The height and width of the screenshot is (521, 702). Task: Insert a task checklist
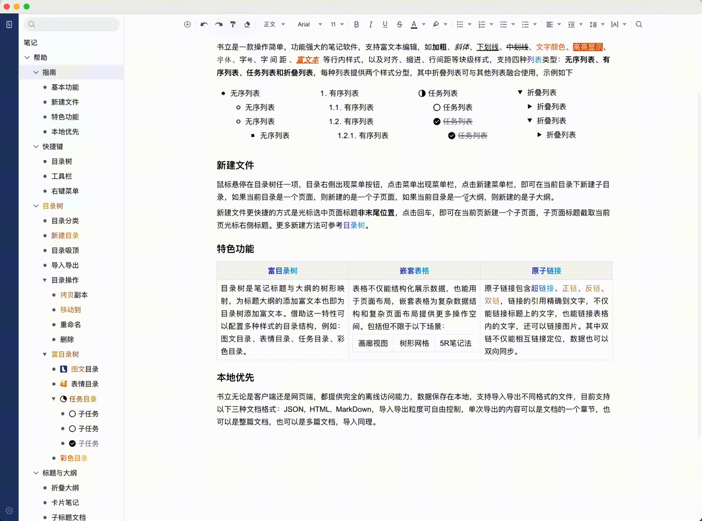[504, 24]
